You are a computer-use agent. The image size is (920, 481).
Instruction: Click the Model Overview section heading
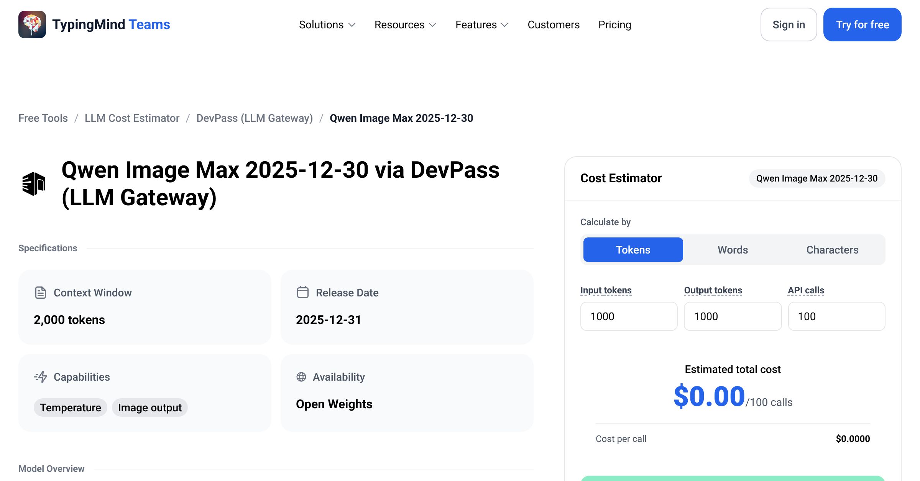51,469
